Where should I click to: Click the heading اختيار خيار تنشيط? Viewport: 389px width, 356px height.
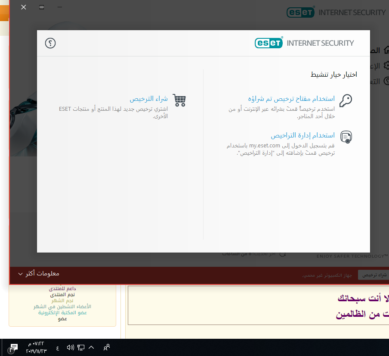click(333, 75)
